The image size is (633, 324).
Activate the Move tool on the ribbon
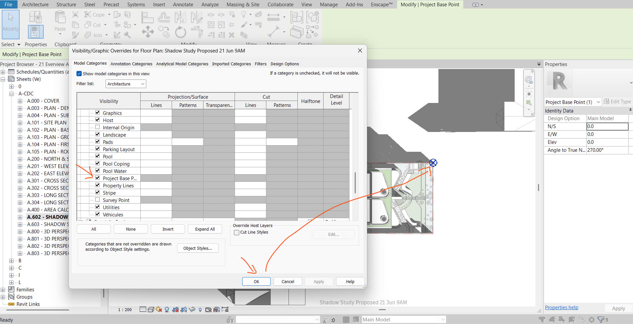(148, 32)
